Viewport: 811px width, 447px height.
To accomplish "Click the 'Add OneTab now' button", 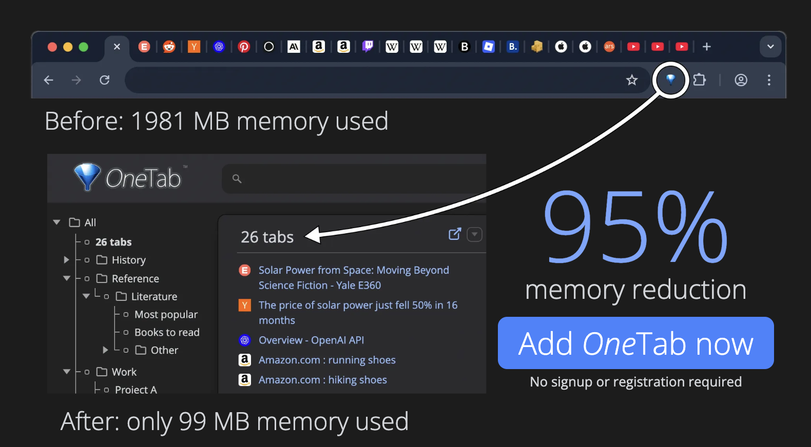I will [x=635, y=343].
